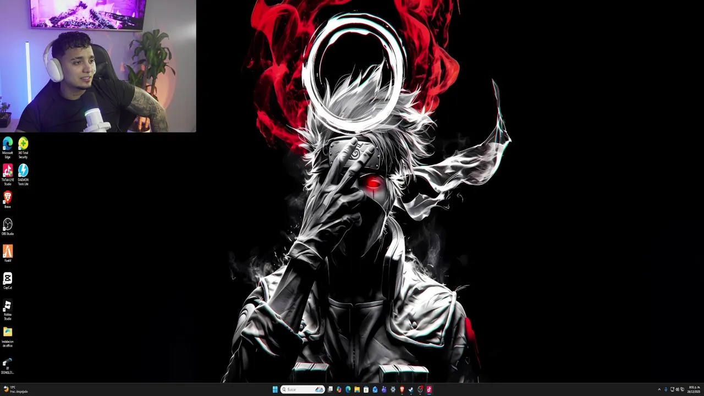Select the DAEMON Tools Lite desktop icon
Screen dimensions: 704x396
point(23,175)
